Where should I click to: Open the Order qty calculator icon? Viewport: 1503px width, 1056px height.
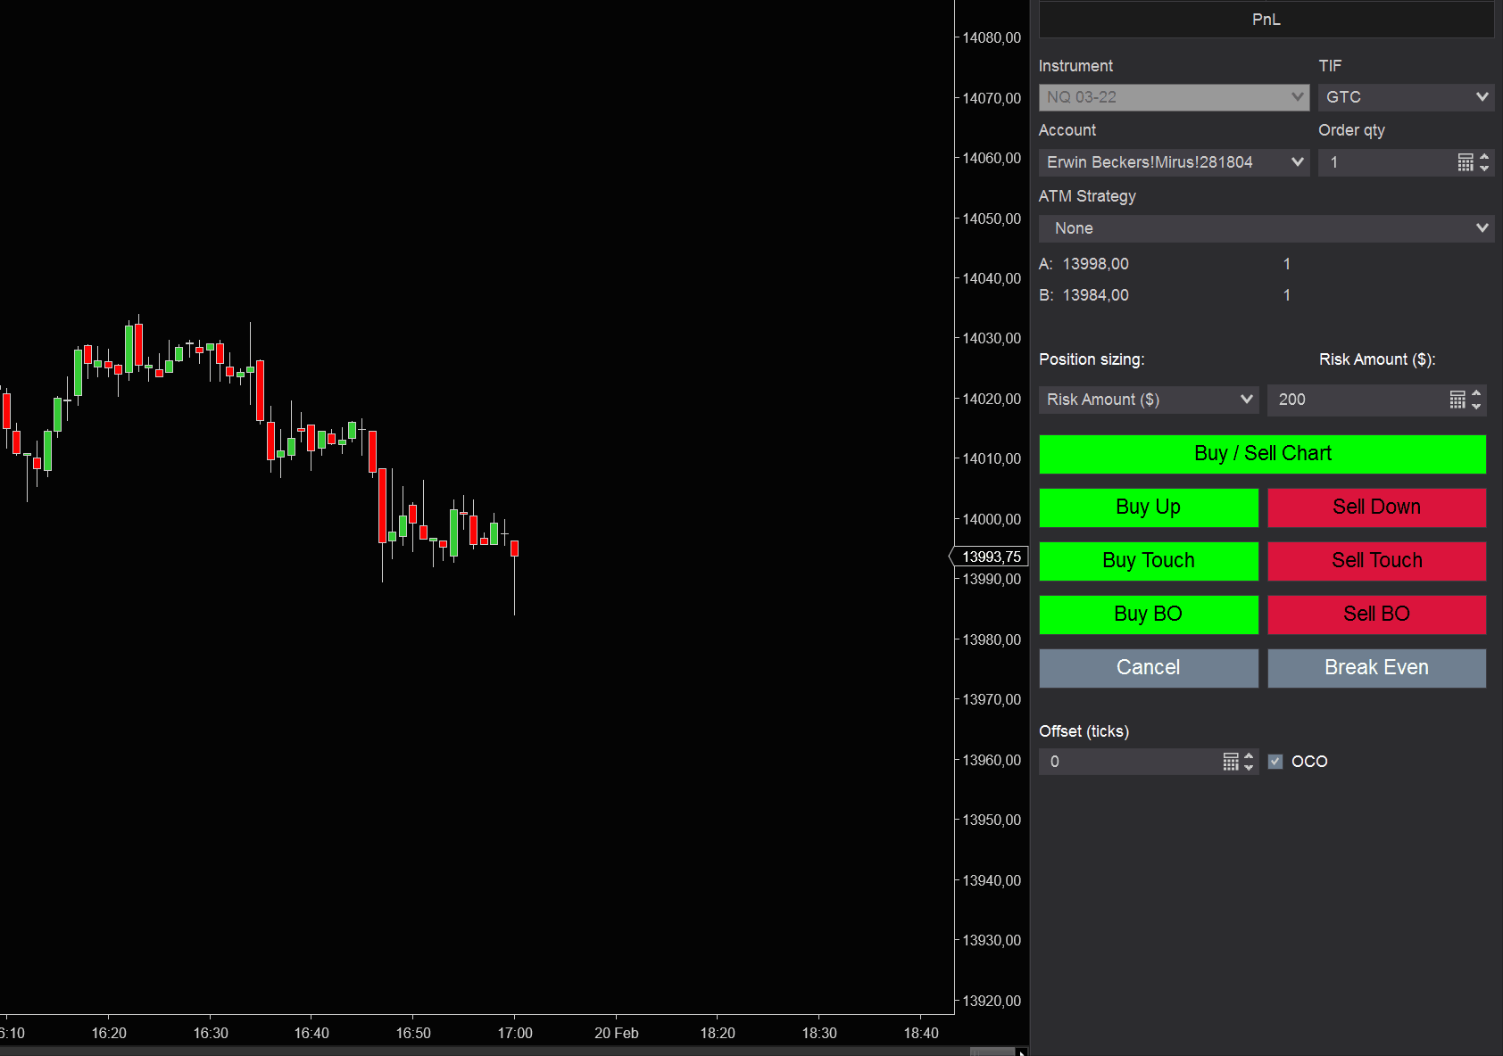tap(1465, 162)
